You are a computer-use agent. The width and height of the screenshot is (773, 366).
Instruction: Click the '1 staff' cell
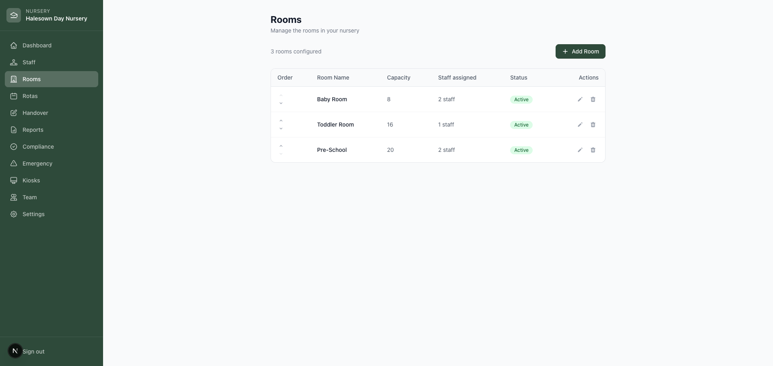tap(446, 125)
